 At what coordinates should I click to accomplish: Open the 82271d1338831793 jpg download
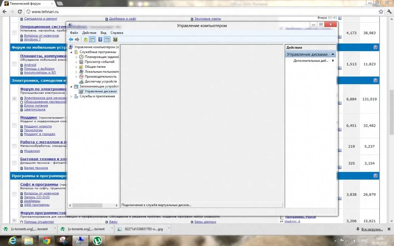pyautogui.click(x=140, y=229)
